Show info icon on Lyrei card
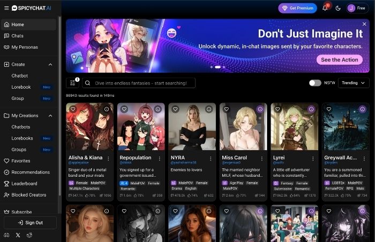 tap(311, 109)
